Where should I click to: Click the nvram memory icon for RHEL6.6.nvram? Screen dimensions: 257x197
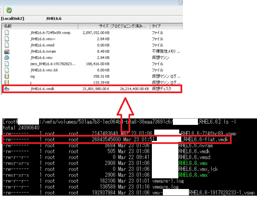coord(7,51)
